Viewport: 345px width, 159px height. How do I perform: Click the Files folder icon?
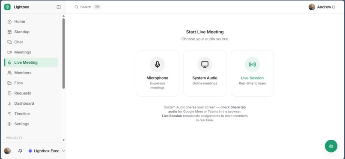pyautogui.click(x=9, y=83)
